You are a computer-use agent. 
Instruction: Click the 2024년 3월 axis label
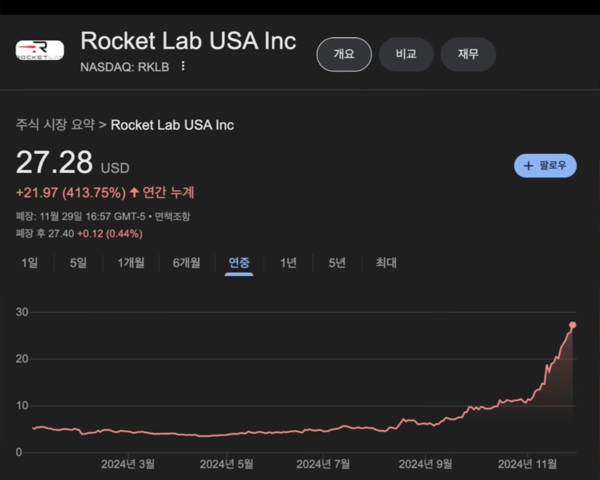coord(128,464)
